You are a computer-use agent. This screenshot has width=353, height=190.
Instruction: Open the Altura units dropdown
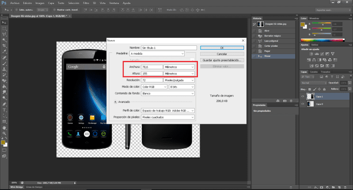[x=179, y=74]
